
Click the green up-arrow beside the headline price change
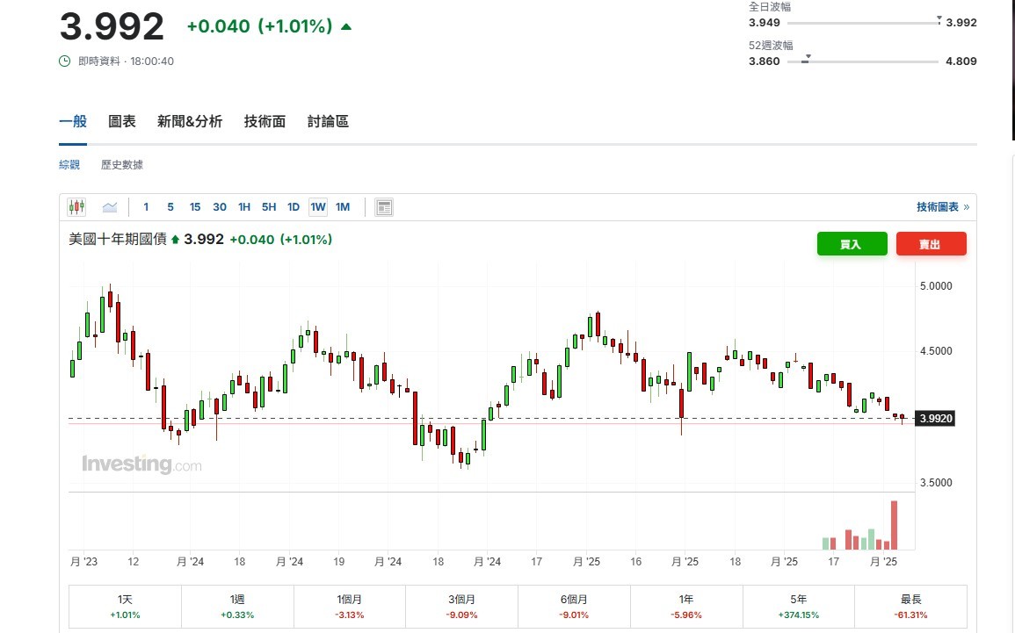[x=346, y=27]
